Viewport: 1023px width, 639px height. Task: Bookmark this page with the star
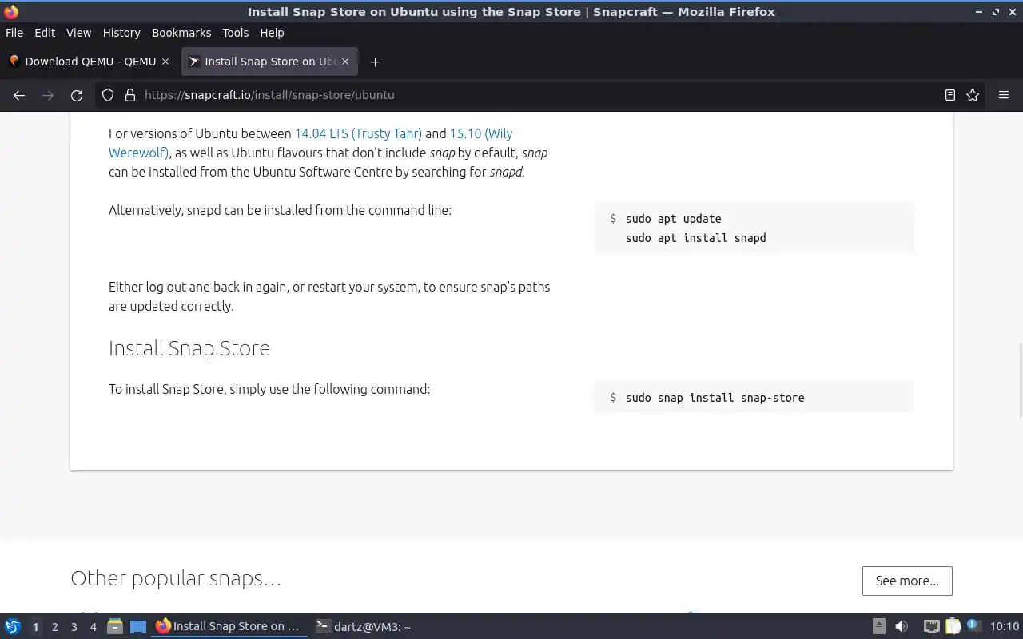pyautogui.click(x=973, y=95)
